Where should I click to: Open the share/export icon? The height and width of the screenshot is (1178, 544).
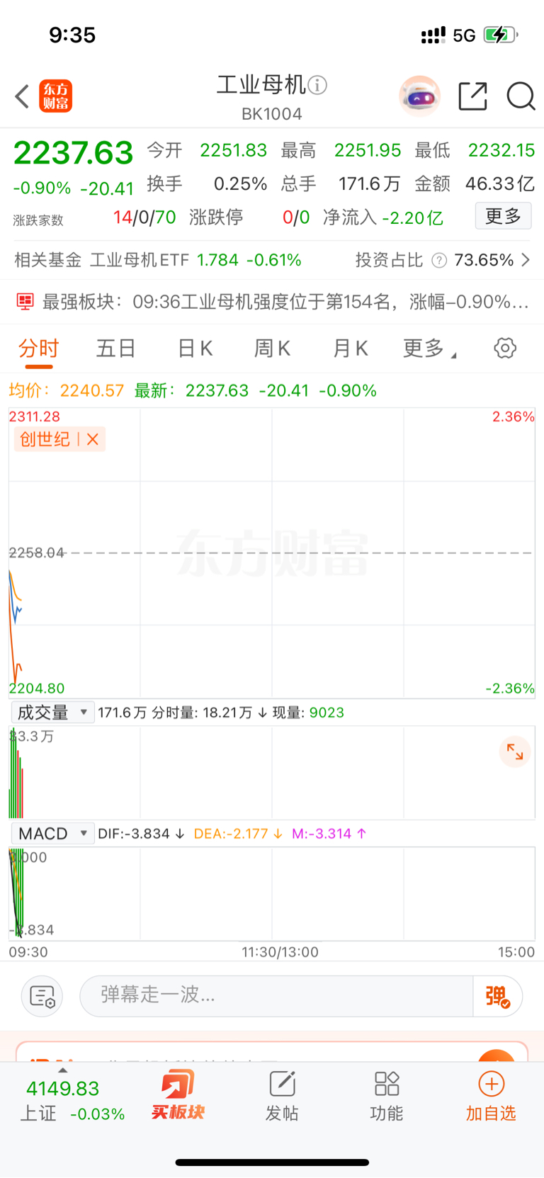click(x=472, y=96)
